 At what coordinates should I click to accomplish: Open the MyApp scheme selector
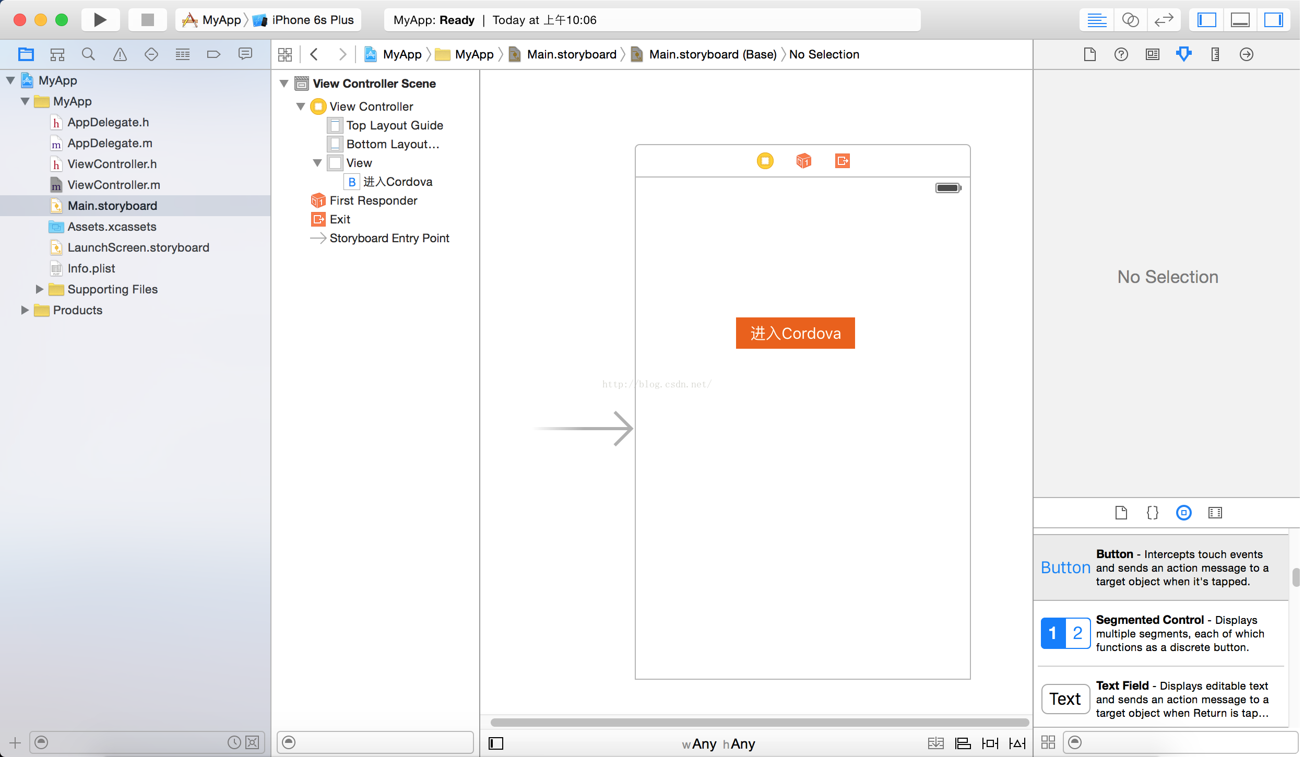pos(211,20)
